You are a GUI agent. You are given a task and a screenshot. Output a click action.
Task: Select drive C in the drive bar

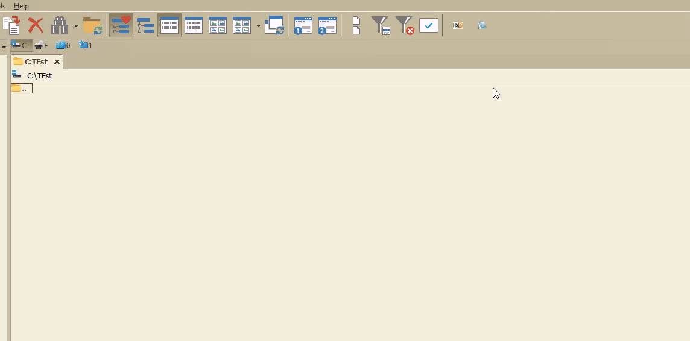[21, 45]
